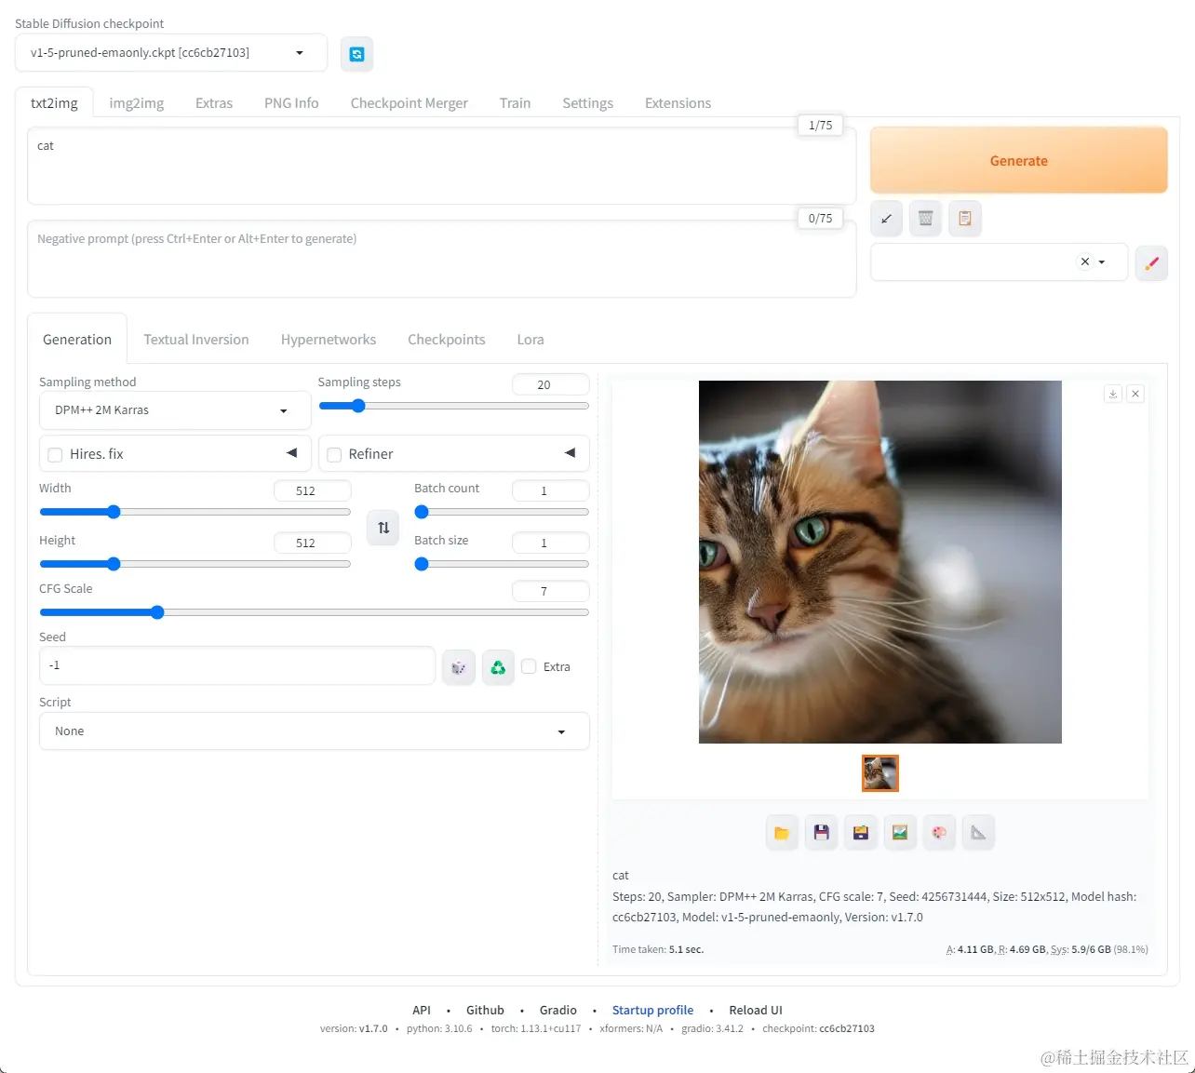Clear prompt with the trash icon

[925, 219]
